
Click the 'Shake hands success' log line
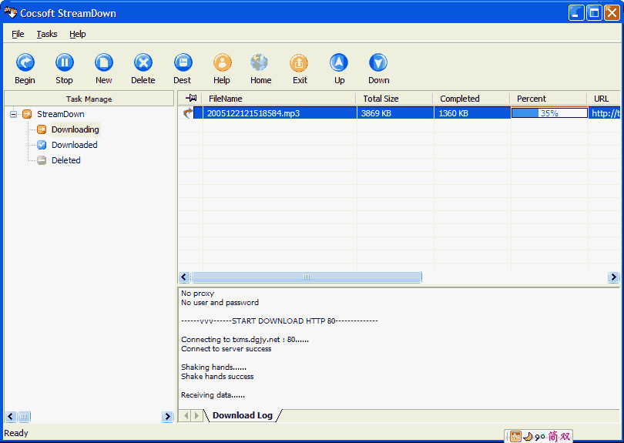tap(217, 377)
